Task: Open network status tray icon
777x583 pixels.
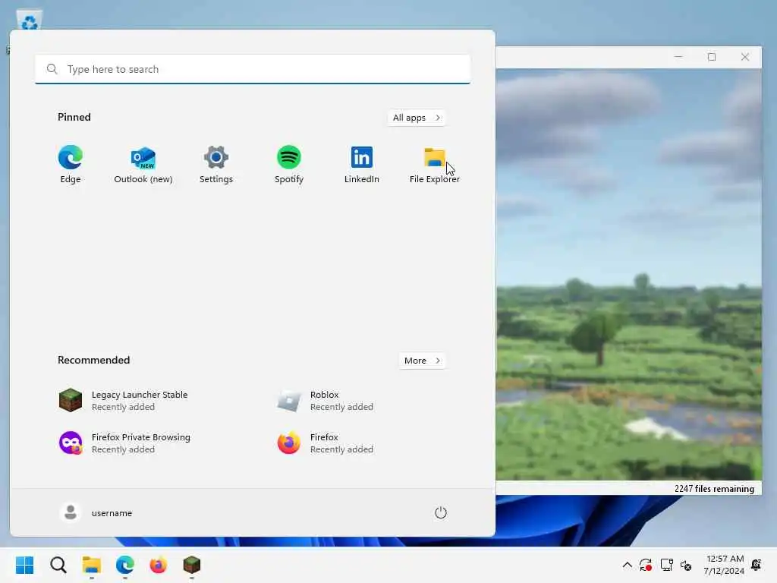Action: (666, 565)
